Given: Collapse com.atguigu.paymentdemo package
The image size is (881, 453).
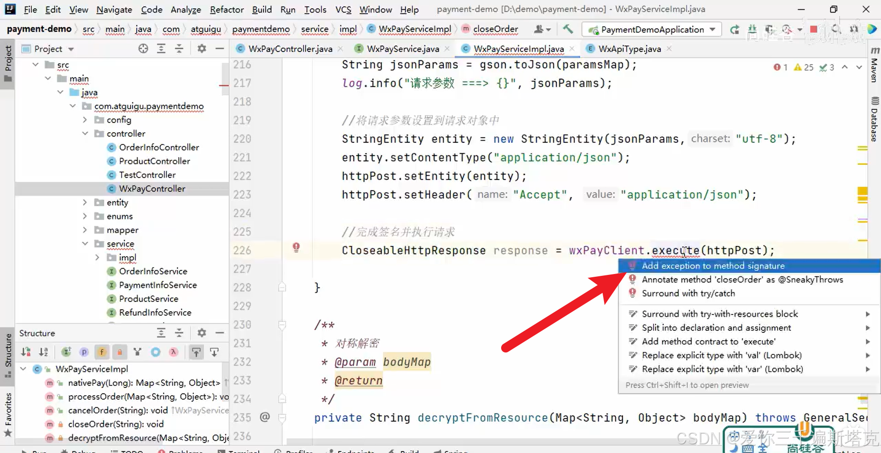Looking at the screenshot, I should [x=73, y=106].
